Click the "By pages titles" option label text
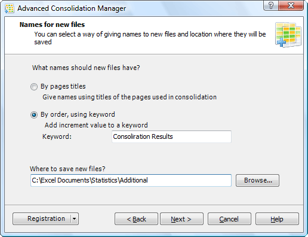 (x=63, y=86)
